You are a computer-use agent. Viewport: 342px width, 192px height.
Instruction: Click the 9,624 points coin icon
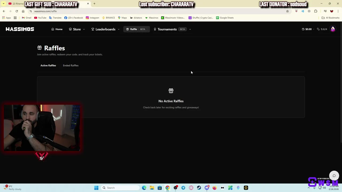[x=318, y=29]
